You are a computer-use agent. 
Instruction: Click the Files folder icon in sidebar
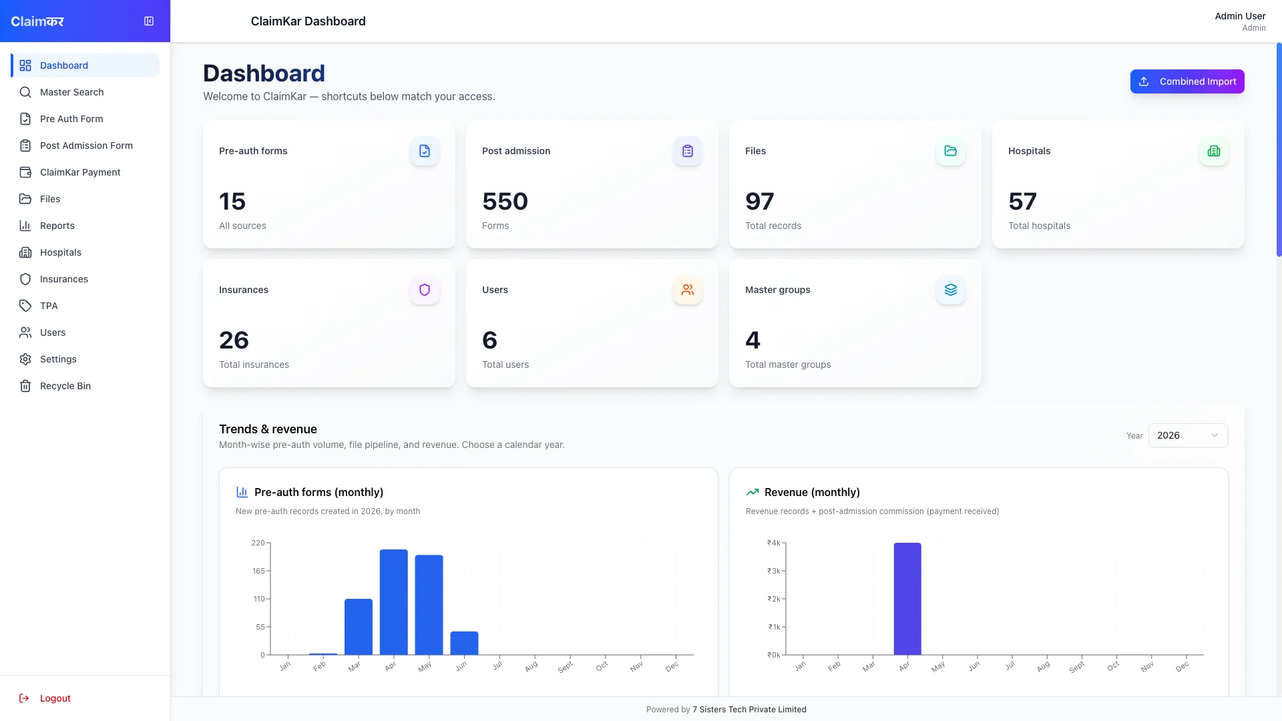[x=25, y=199]
